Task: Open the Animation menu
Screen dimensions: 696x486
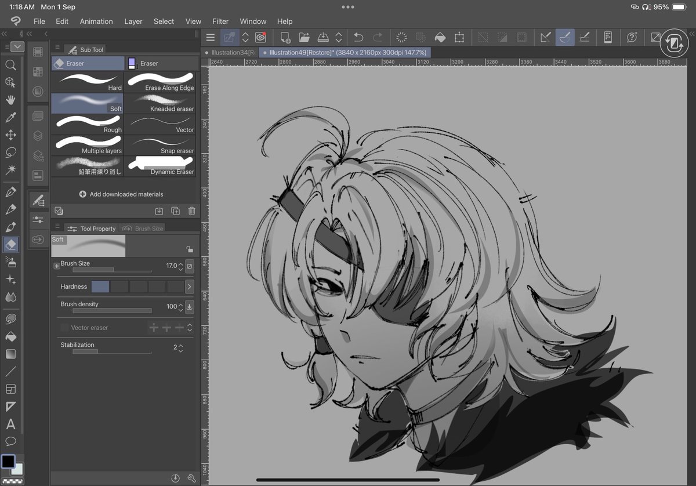Action: point(96,21)
